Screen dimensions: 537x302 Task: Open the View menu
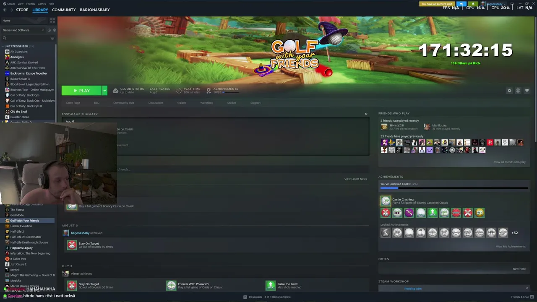pos(20,4)
